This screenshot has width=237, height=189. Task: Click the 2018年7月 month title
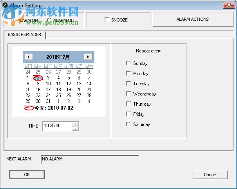coord(58,57)
